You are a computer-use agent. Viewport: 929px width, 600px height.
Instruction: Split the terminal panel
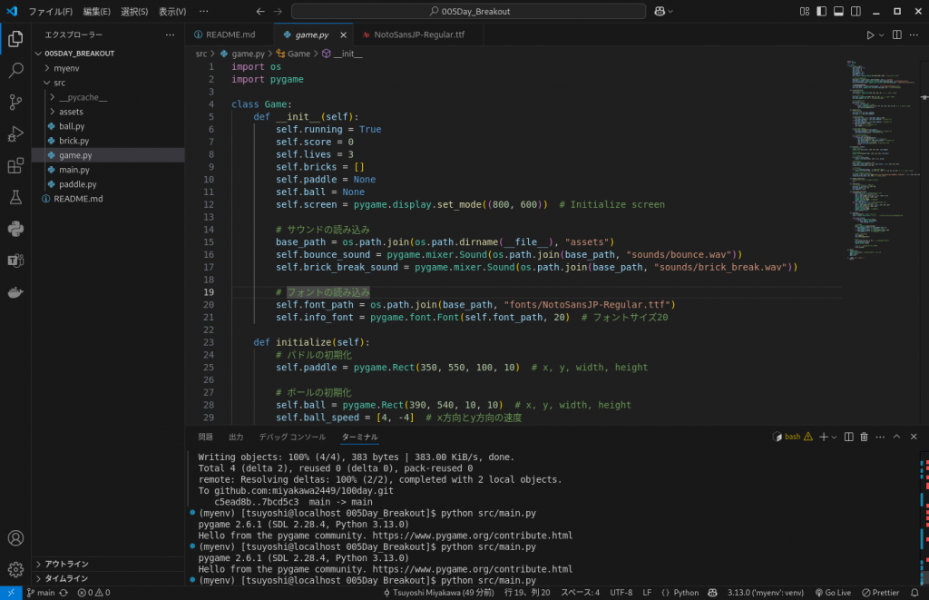[848, 437]
